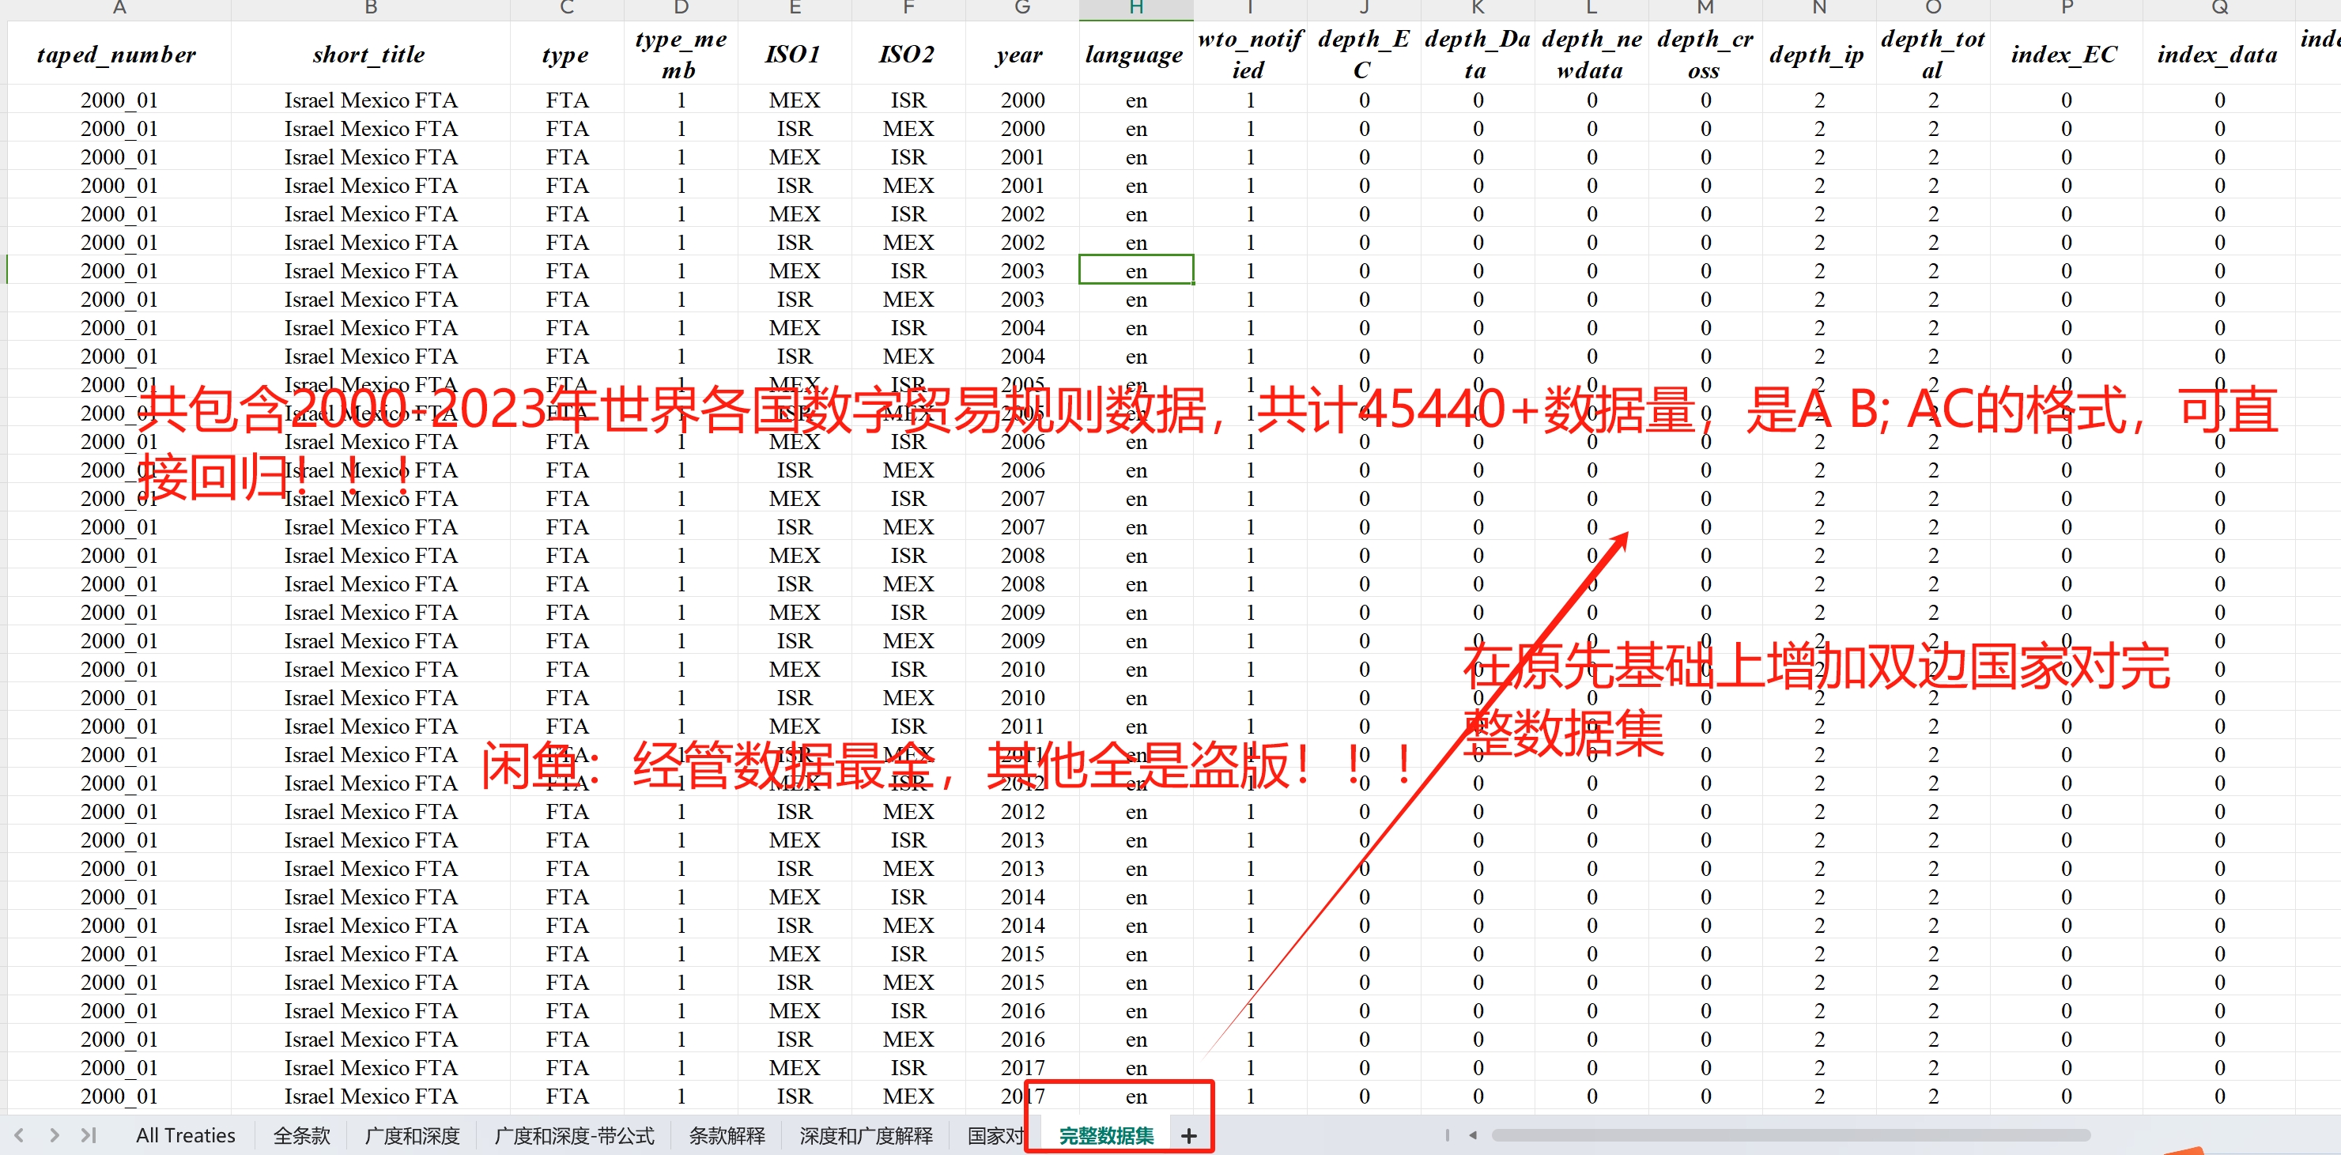Viewport: 2341px width, 1155px height.
Task: Click the short_title header cell
Action: [x=369, y=55]
